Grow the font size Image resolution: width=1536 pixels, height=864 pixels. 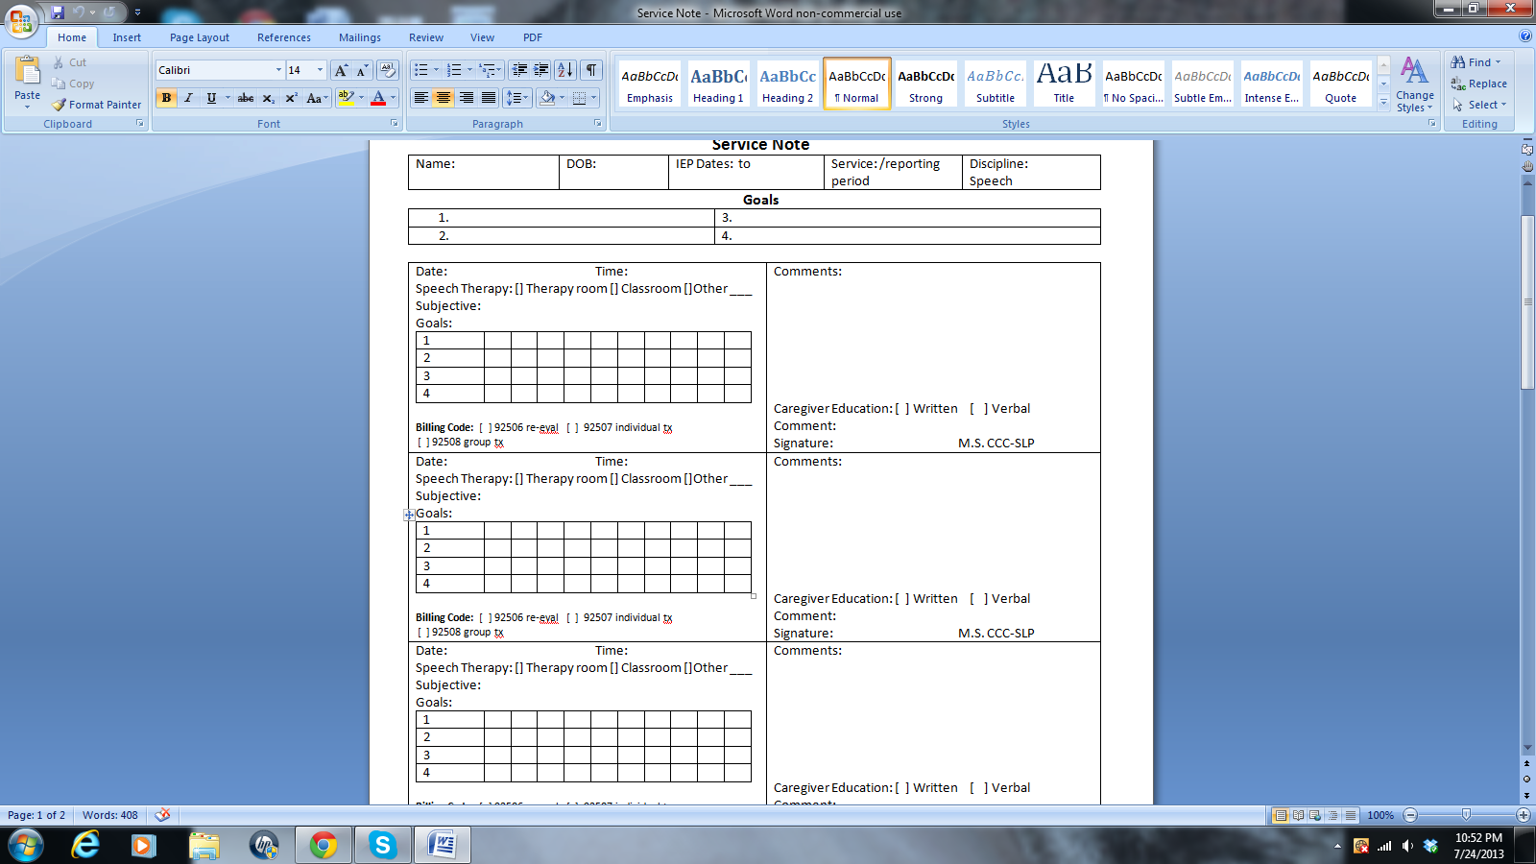341,70
